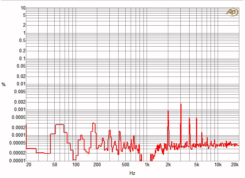This screenshot has height=178, width=245.
Task: Click the x-axis label 200
Action: pyautogui.click(x=97, y=165)
